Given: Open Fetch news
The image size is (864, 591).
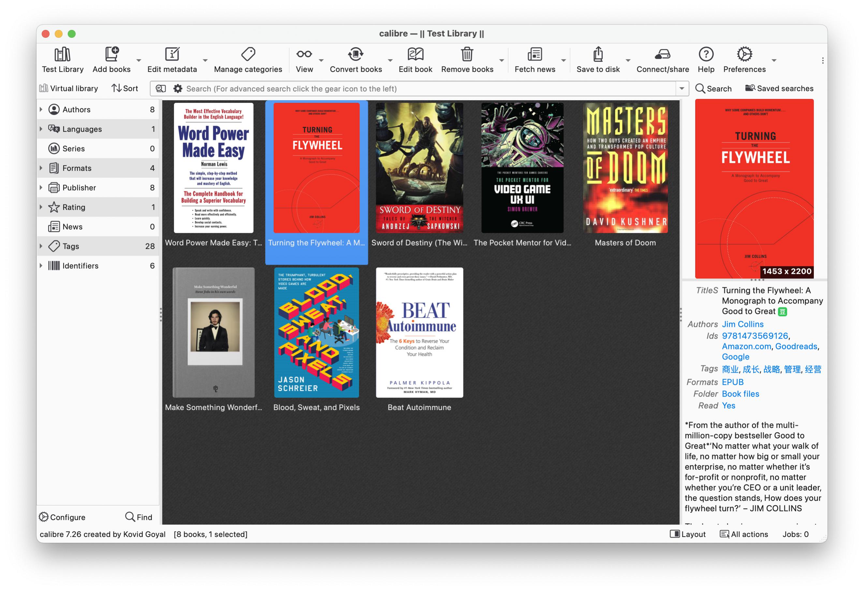Looking at the screenshot, I should [x=534, y=55].
